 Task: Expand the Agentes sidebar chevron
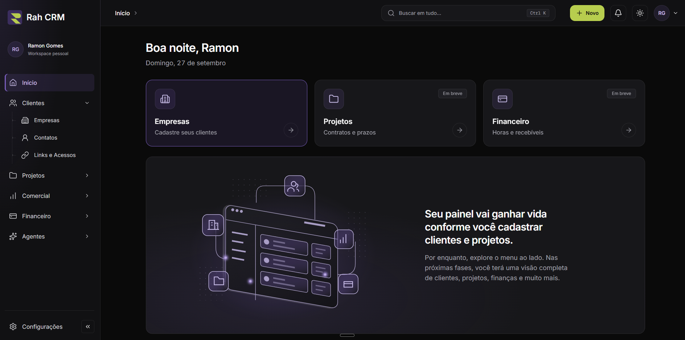(x=87, y=236)
